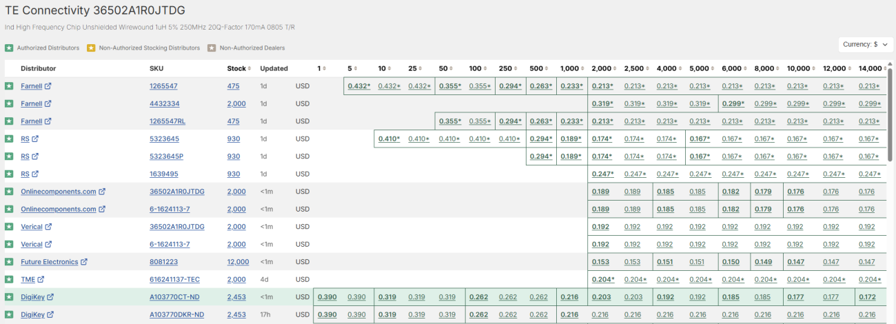Image resolution: width=896 pixels, height=324 pixels.
Task: Open RS distributor link for SKU 1639495
Action: [x=25, y=174]
